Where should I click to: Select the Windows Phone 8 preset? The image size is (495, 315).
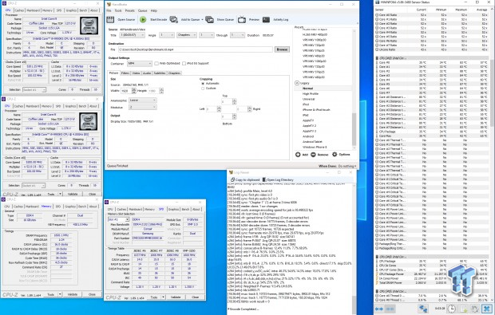[315, 147]
